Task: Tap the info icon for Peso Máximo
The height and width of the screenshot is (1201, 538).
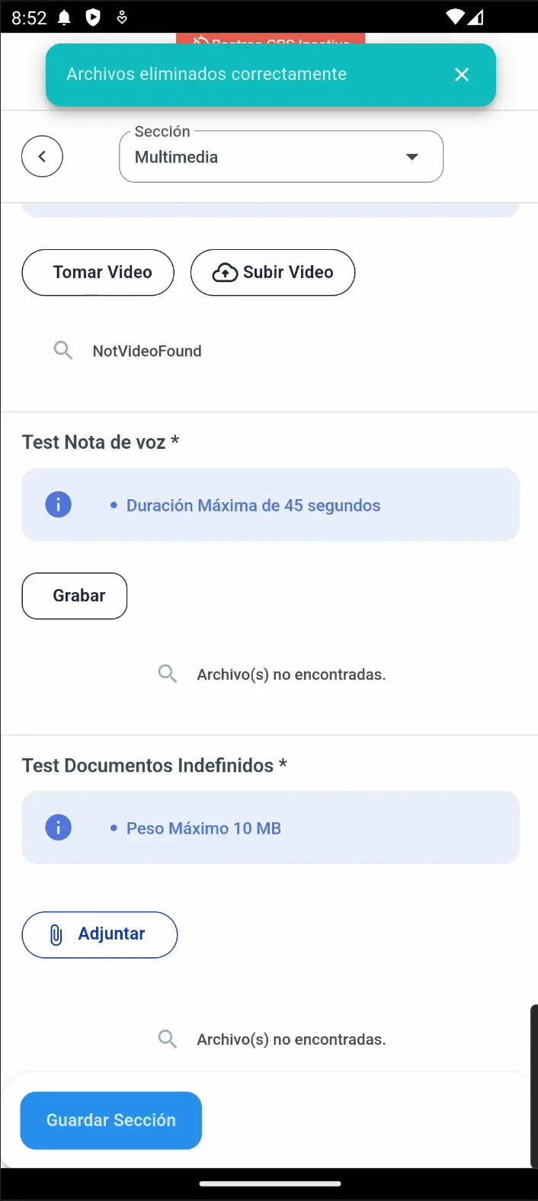Action: pyautogui.click(x=58, y=828)
